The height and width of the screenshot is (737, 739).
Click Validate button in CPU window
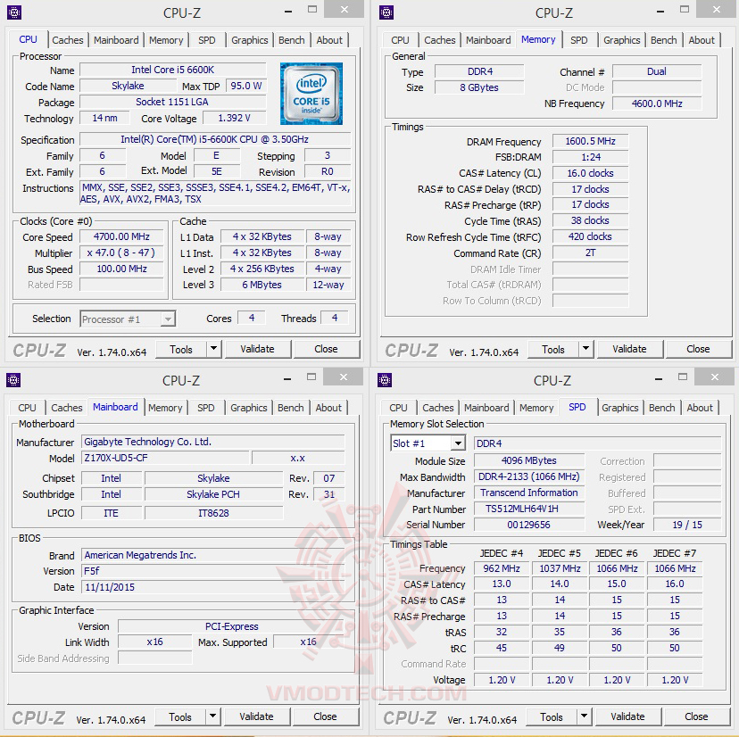pos(257,349)
